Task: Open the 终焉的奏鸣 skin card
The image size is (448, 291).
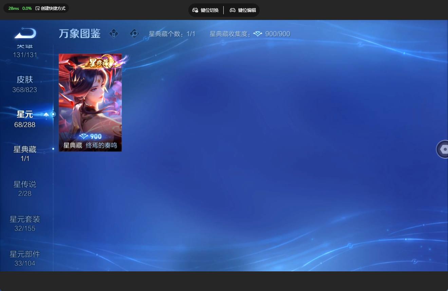Action: coord(90,103)
